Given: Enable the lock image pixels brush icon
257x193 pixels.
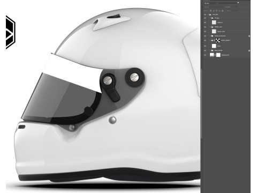Looking at the screenshot, I should (x=214, y=11).
